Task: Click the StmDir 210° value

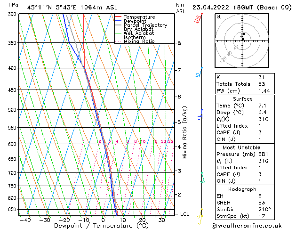Action: click(264, 209)
